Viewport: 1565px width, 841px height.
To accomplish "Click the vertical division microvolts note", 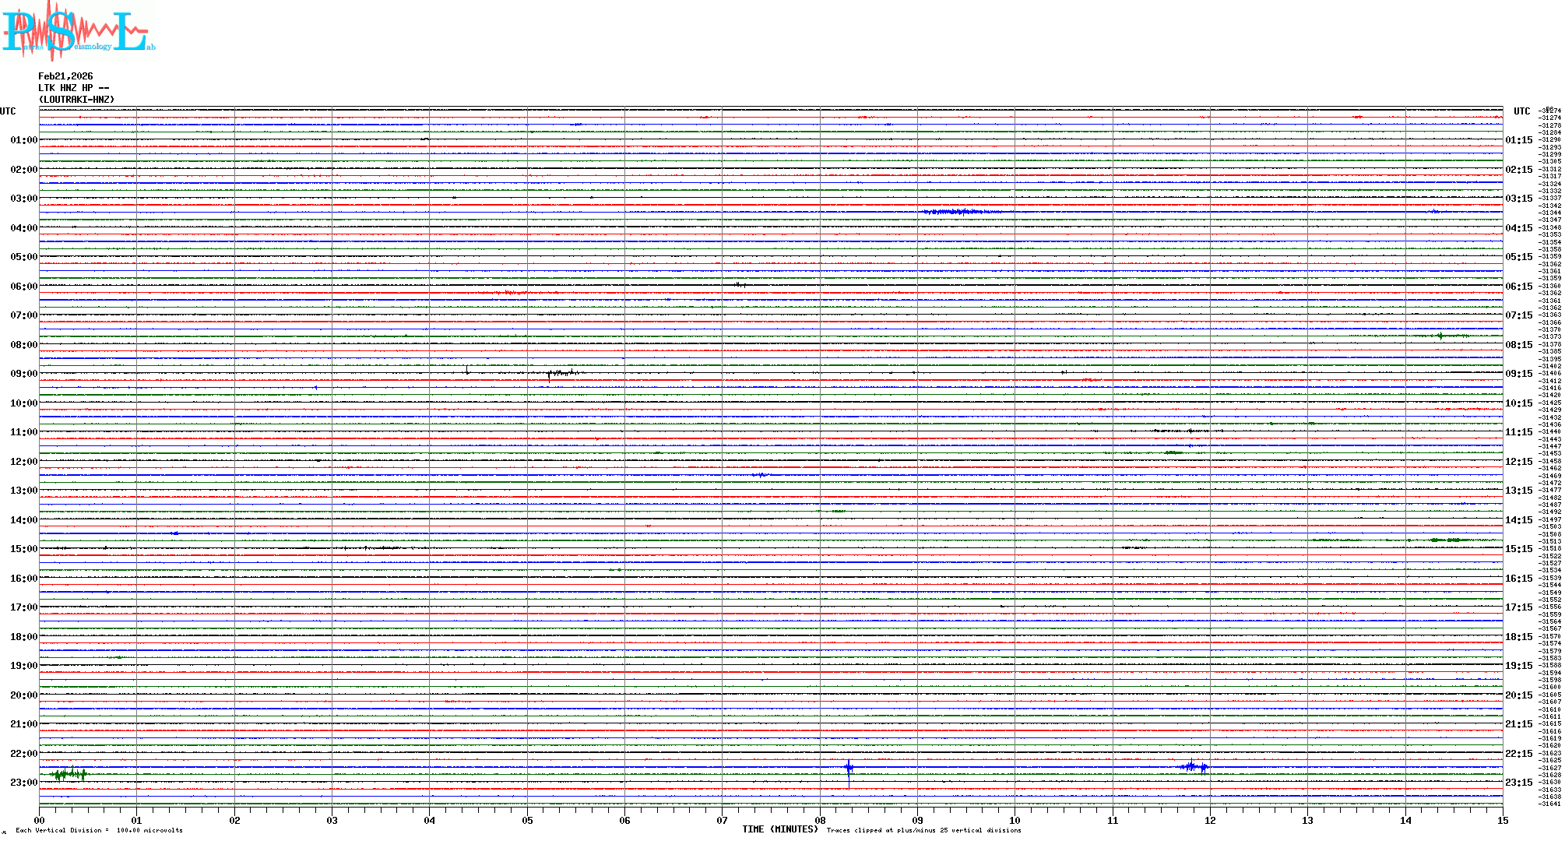I will (99, 830).
